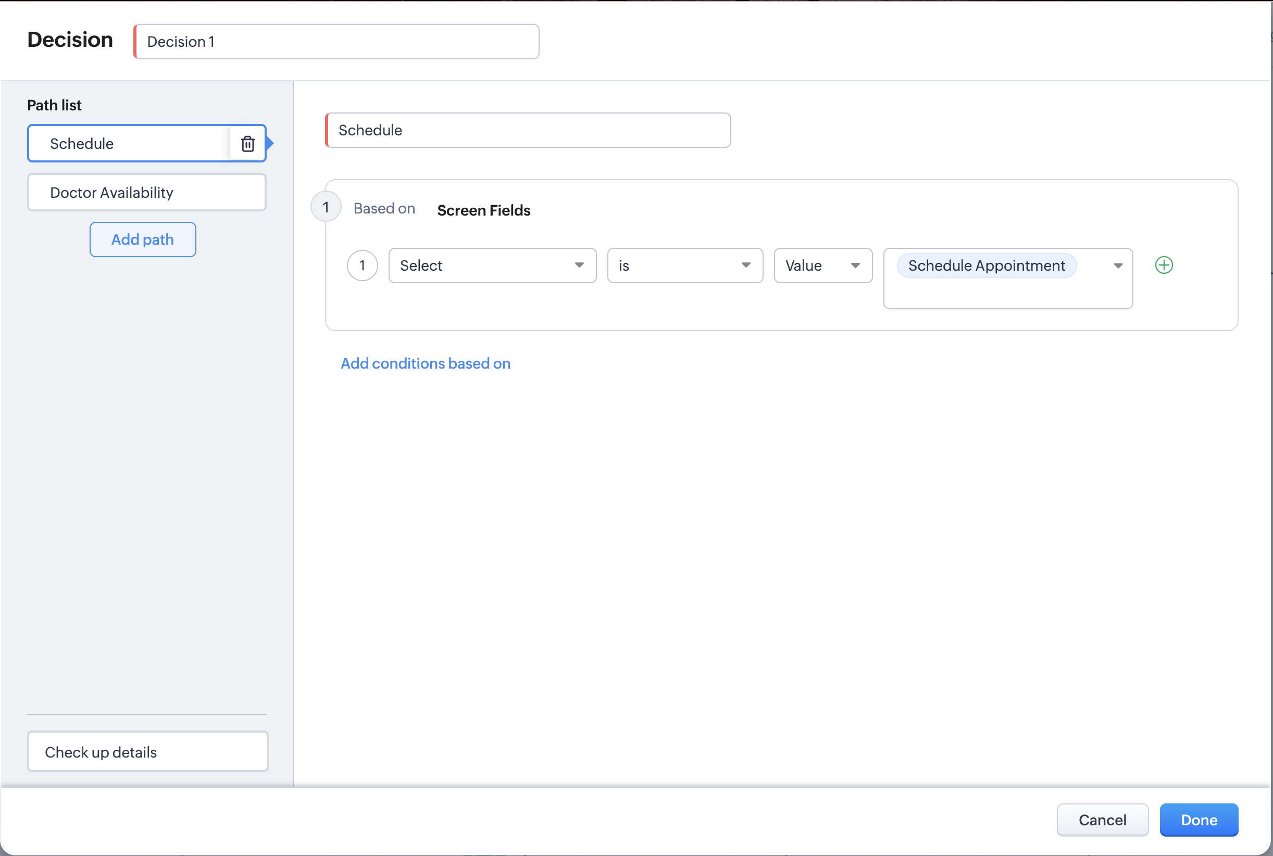Open the Value type dropdown
The height and width of the screenshot is (856, 1273).
click(x=822, y=266)
